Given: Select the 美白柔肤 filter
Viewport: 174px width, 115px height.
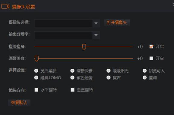Looking at the screenshot, I should coord(36,71).
